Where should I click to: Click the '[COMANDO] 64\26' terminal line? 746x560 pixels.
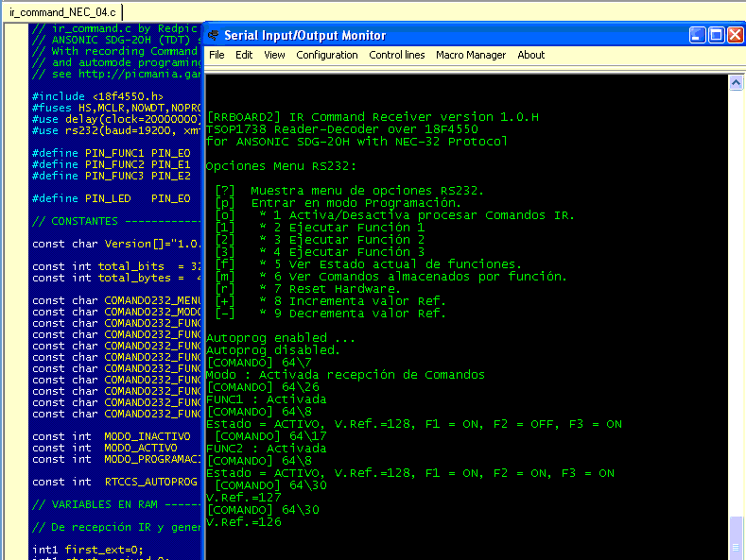[263, 387]
